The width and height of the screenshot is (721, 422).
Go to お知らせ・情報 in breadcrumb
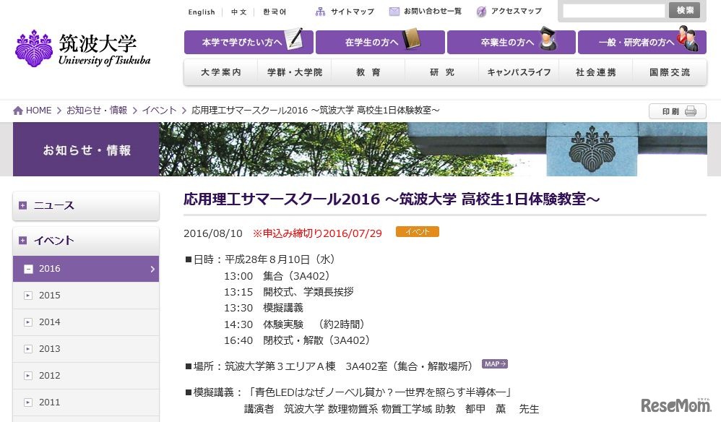[x=97, y=111]
